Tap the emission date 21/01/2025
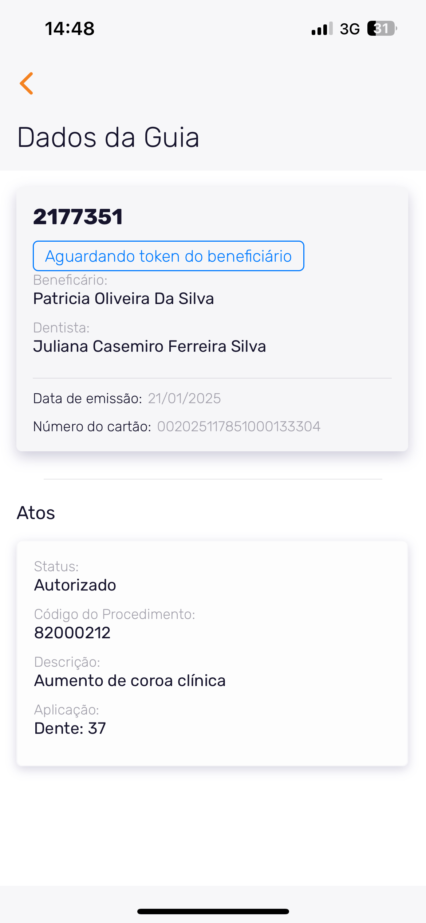 click(184, 398)
